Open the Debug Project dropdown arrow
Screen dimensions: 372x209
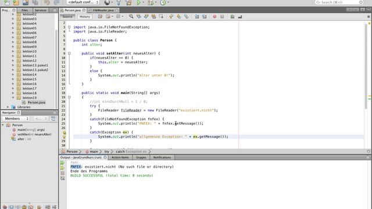pos(156,2)
